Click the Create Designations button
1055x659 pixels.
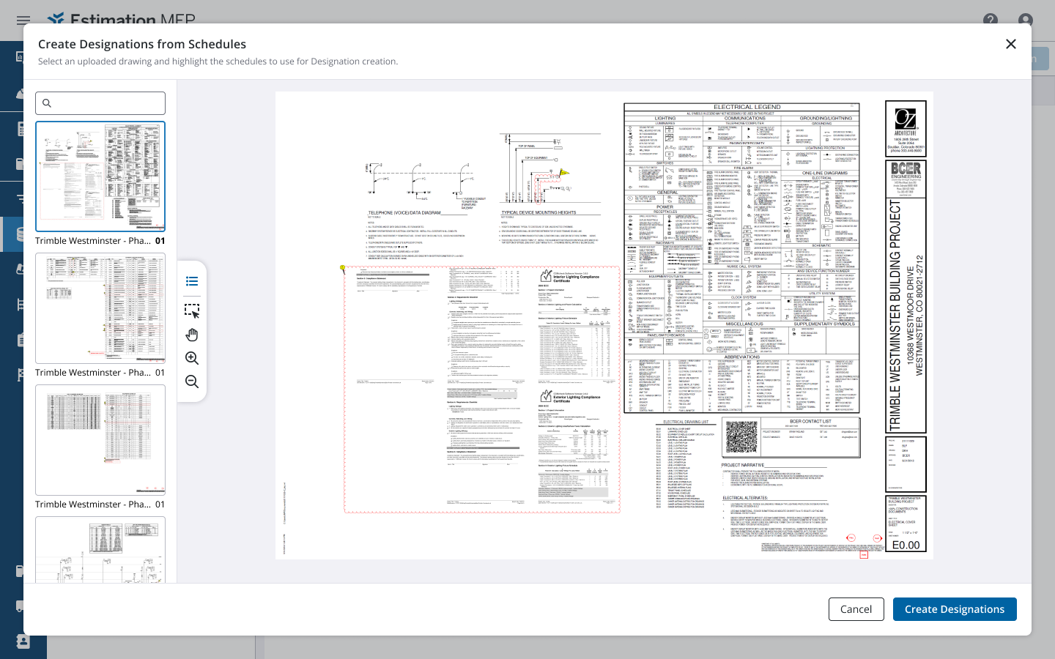(x=954, y=609)
